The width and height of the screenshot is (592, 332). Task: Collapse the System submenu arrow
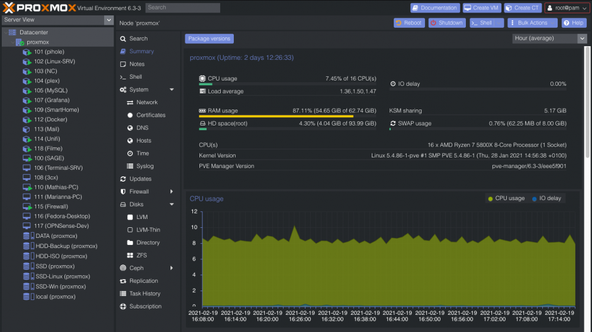(x=172, y=90)
